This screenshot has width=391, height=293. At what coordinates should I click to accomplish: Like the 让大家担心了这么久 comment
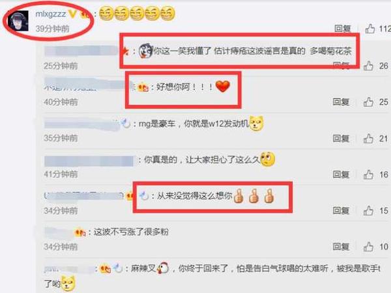(368, 174)
